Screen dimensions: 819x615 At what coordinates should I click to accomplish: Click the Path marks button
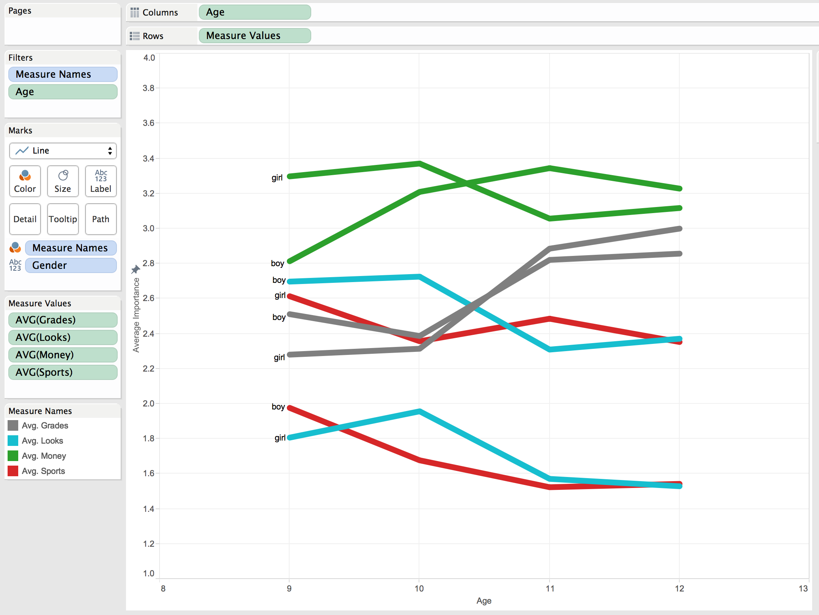pyautogui.click(x=101, y=219)
